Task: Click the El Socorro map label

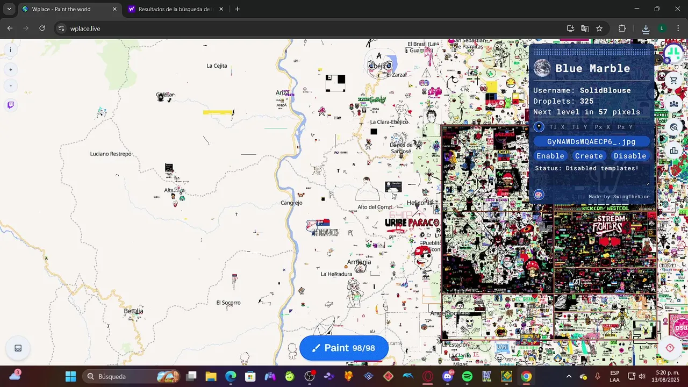Action: [228, 303]
